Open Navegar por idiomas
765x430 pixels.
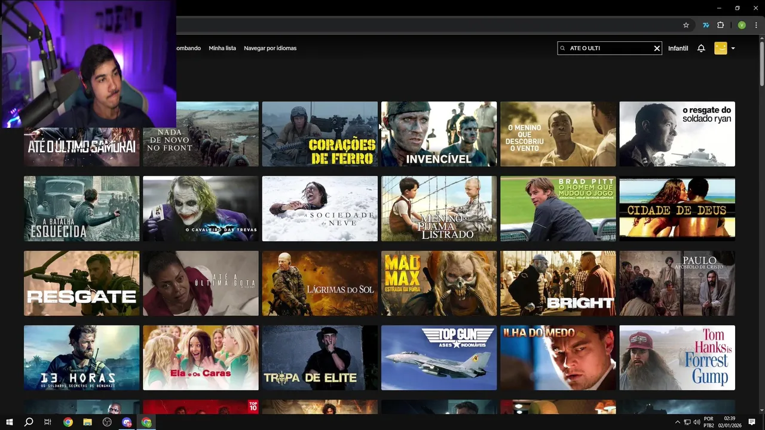(270, 48)
